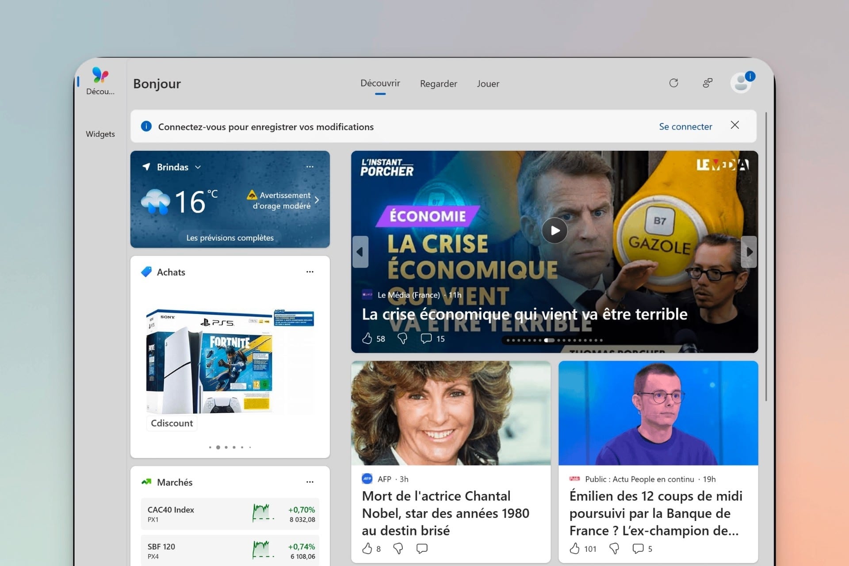Click the Cdiscount label
The height and width of the screenshot is (566, 849).
(x=172, y=423)
